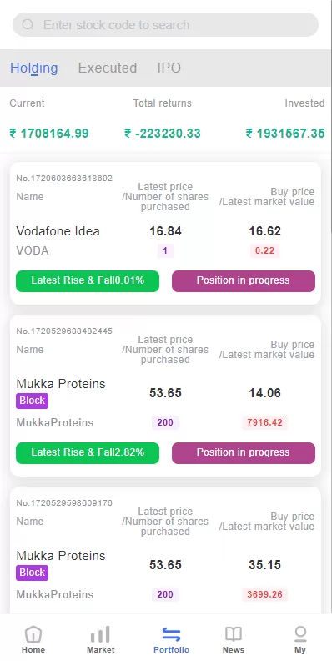
Task: Switch to the Executed tab
Action: pyautogui.click(x=108, y=68)
